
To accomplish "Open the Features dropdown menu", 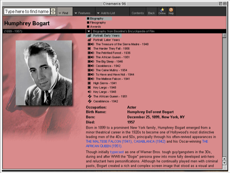I will [82, 13].
